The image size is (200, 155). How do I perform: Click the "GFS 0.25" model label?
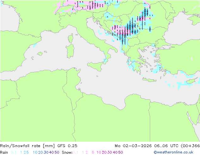pyautogui.click(x=67, y=146)
